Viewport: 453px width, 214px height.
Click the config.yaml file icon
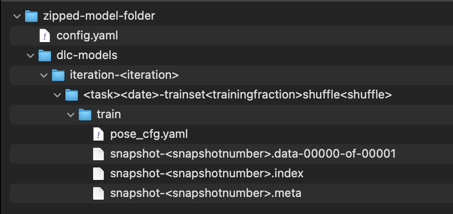(45, 35)
